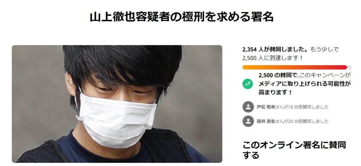Click the このオンライン署名に賛同する heading
Viewport: 361px width, 166px height.
294,150
